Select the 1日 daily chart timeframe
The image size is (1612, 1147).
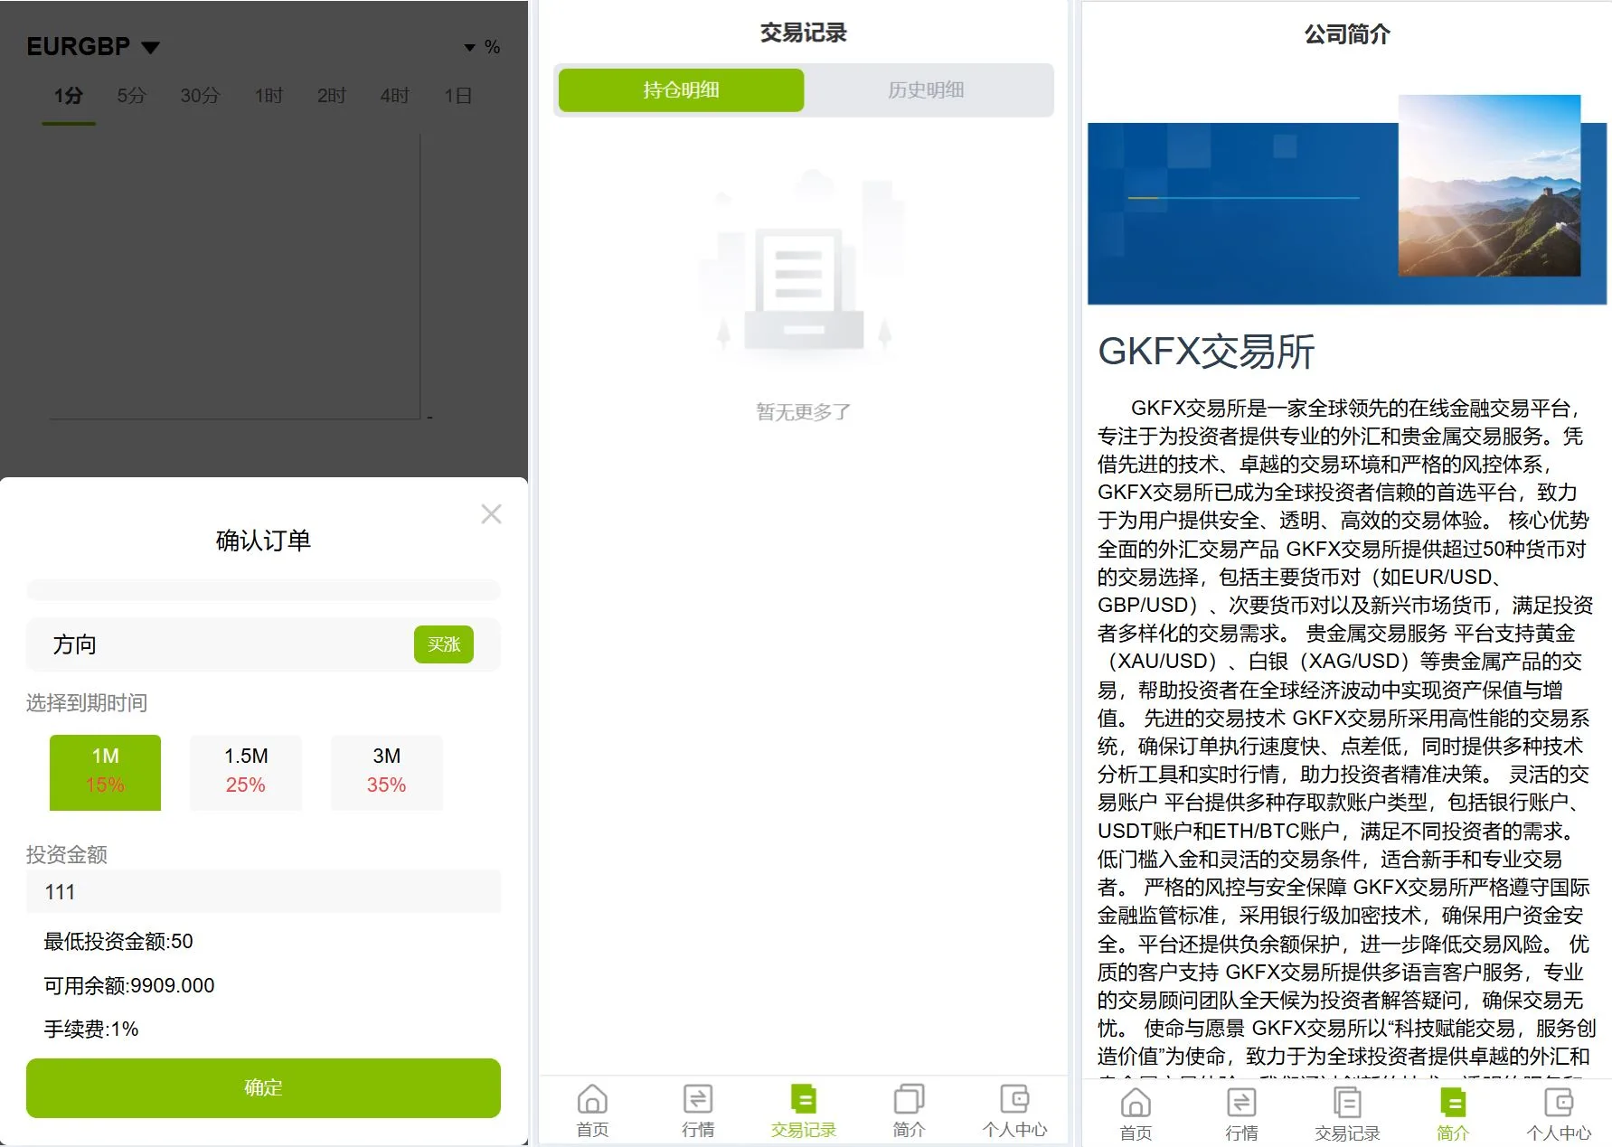tap(457, 94)
